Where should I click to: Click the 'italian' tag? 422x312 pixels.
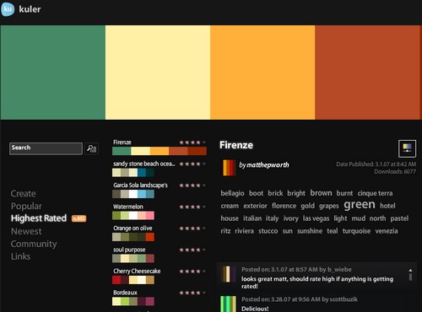coord(252,218)
